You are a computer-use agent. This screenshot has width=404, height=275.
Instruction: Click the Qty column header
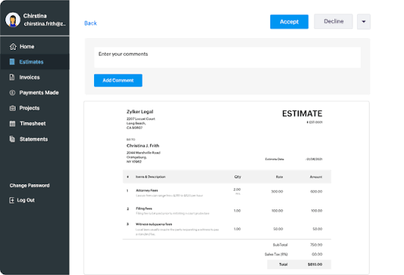(237, 177)
